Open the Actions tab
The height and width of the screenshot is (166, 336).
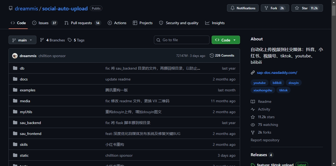coord(117,23)
